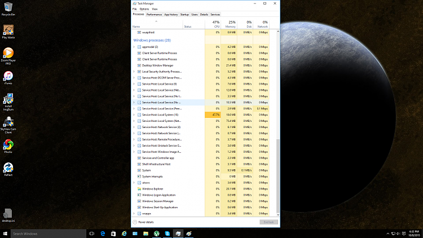The image size is (423, 238).
Task: Expand Service Host: Local Service (9)
Action: click(134, 84)
